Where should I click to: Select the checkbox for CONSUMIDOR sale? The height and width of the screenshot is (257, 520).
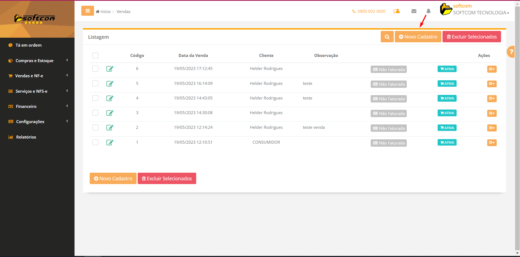[x=95, y=142]
